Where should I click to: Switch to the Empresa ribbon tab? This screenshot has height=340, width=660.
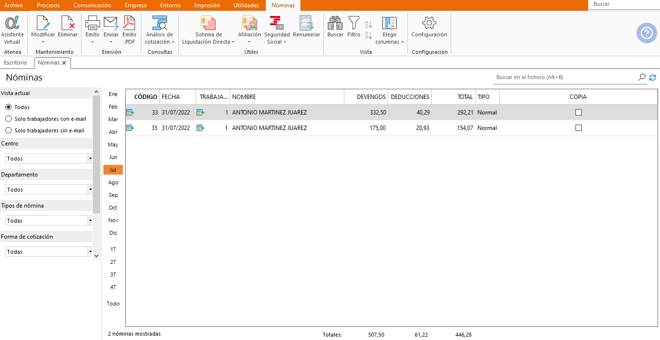click(x=135, y=5)
